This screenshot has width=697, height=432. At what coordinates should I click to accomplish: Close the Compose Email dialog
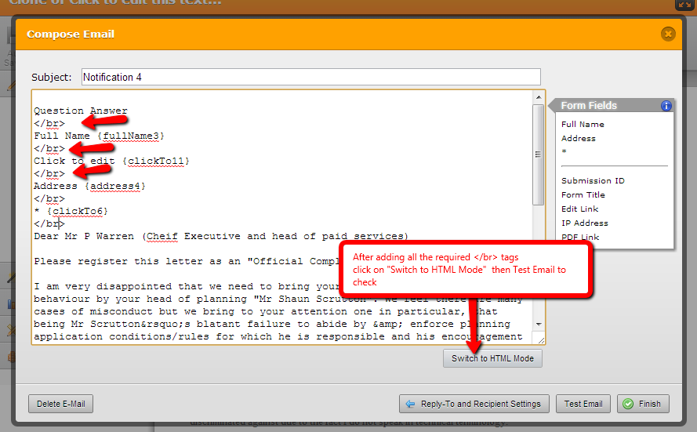[x=667, y=34]
